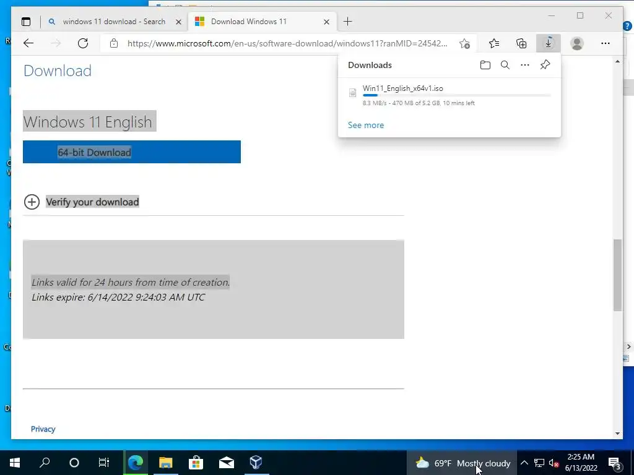Open the clock showing 2:25 AM
Screen dimensions: 634x475
pyautogui.click(x=581, y=463)
